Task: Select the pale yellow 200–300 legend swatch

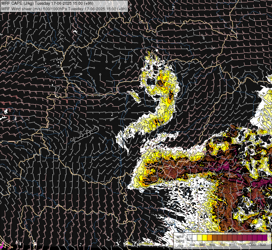Action: 200,237
